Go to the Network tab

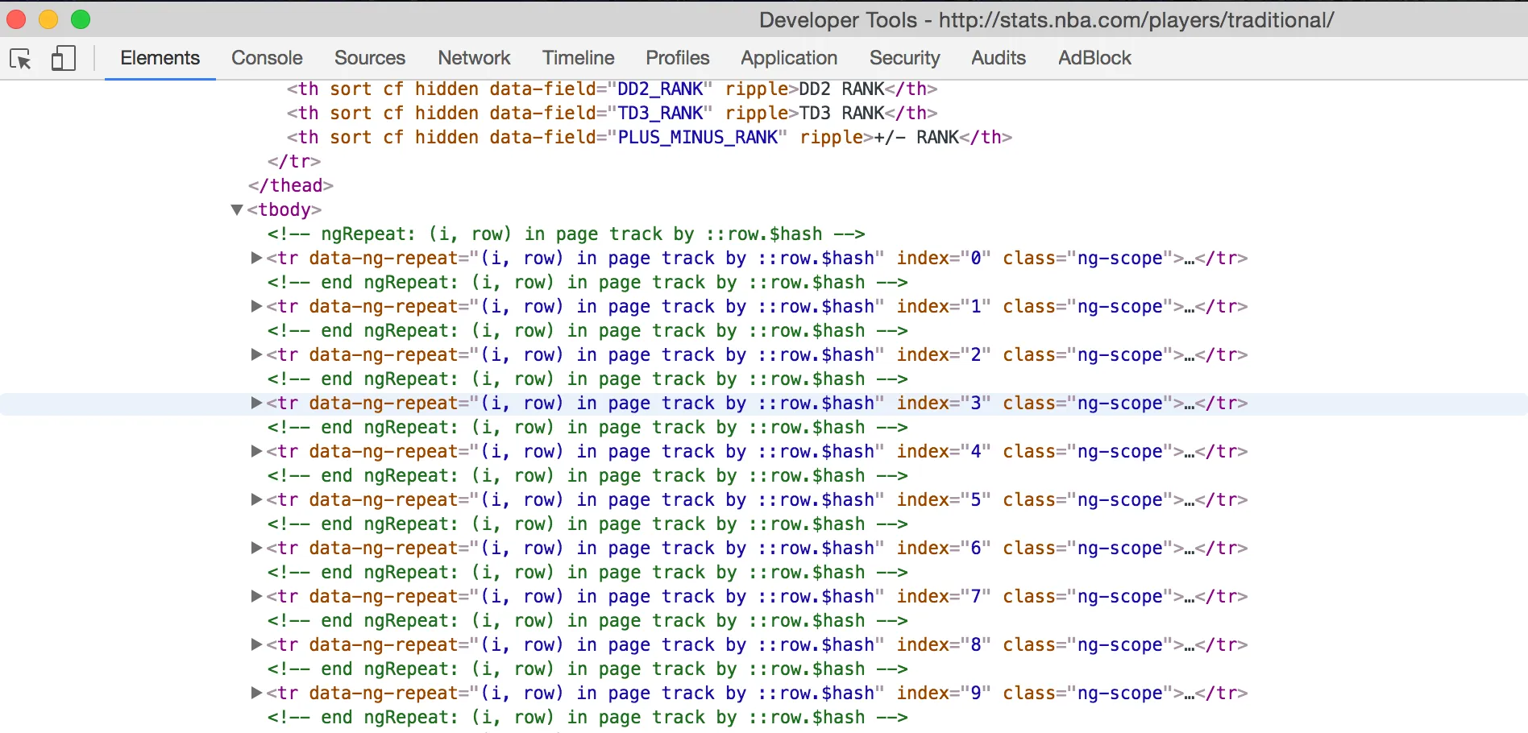tap(474, 58)
